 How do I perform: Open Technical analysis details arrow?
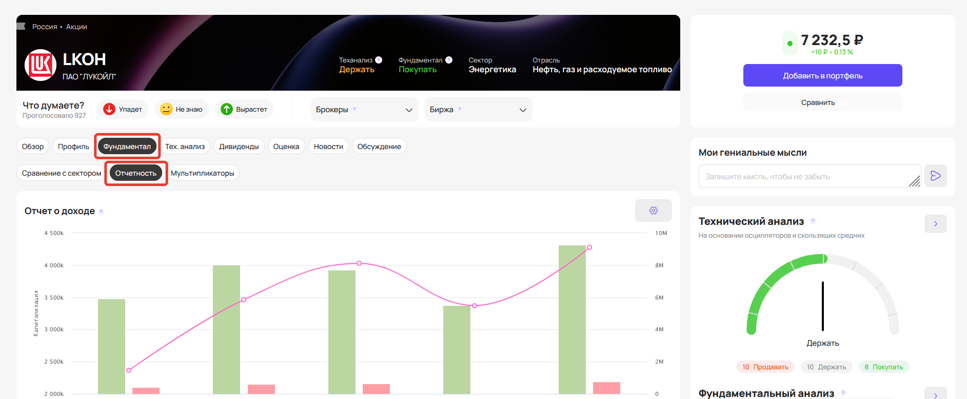[935, 224]
